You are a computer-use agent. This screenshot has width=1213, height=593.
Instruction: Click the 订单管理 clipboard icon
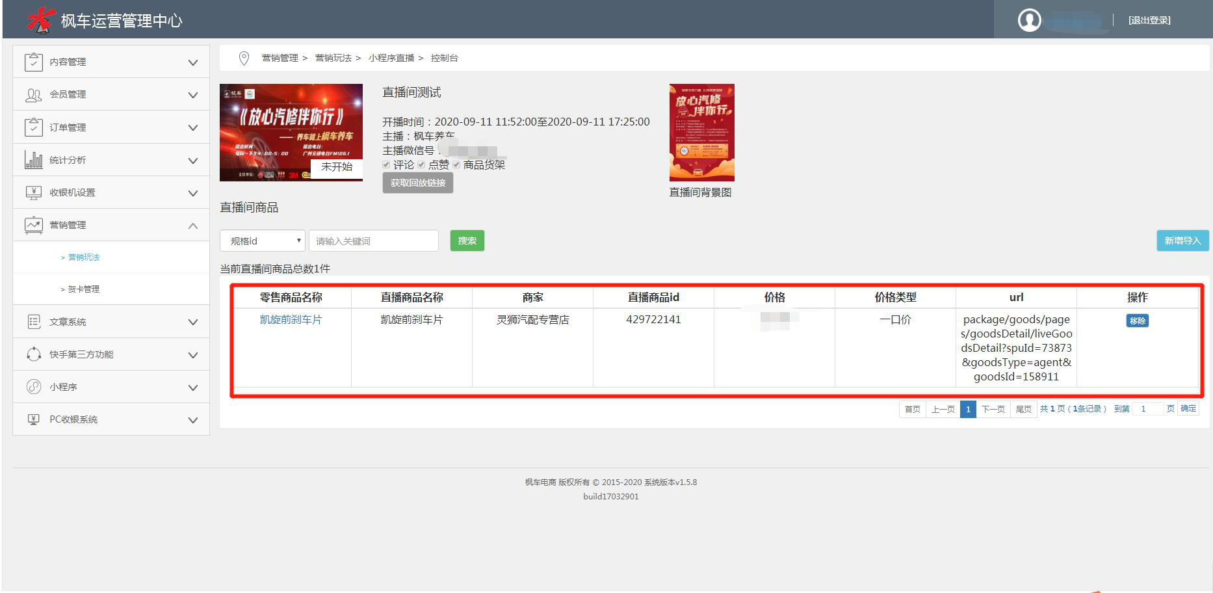coord(34,127)
